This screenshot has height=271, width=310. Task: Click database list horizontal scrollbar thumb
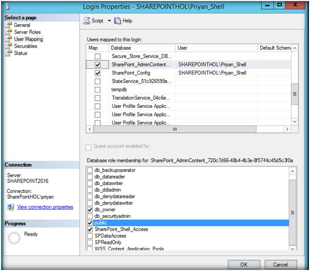click(175, 129)
